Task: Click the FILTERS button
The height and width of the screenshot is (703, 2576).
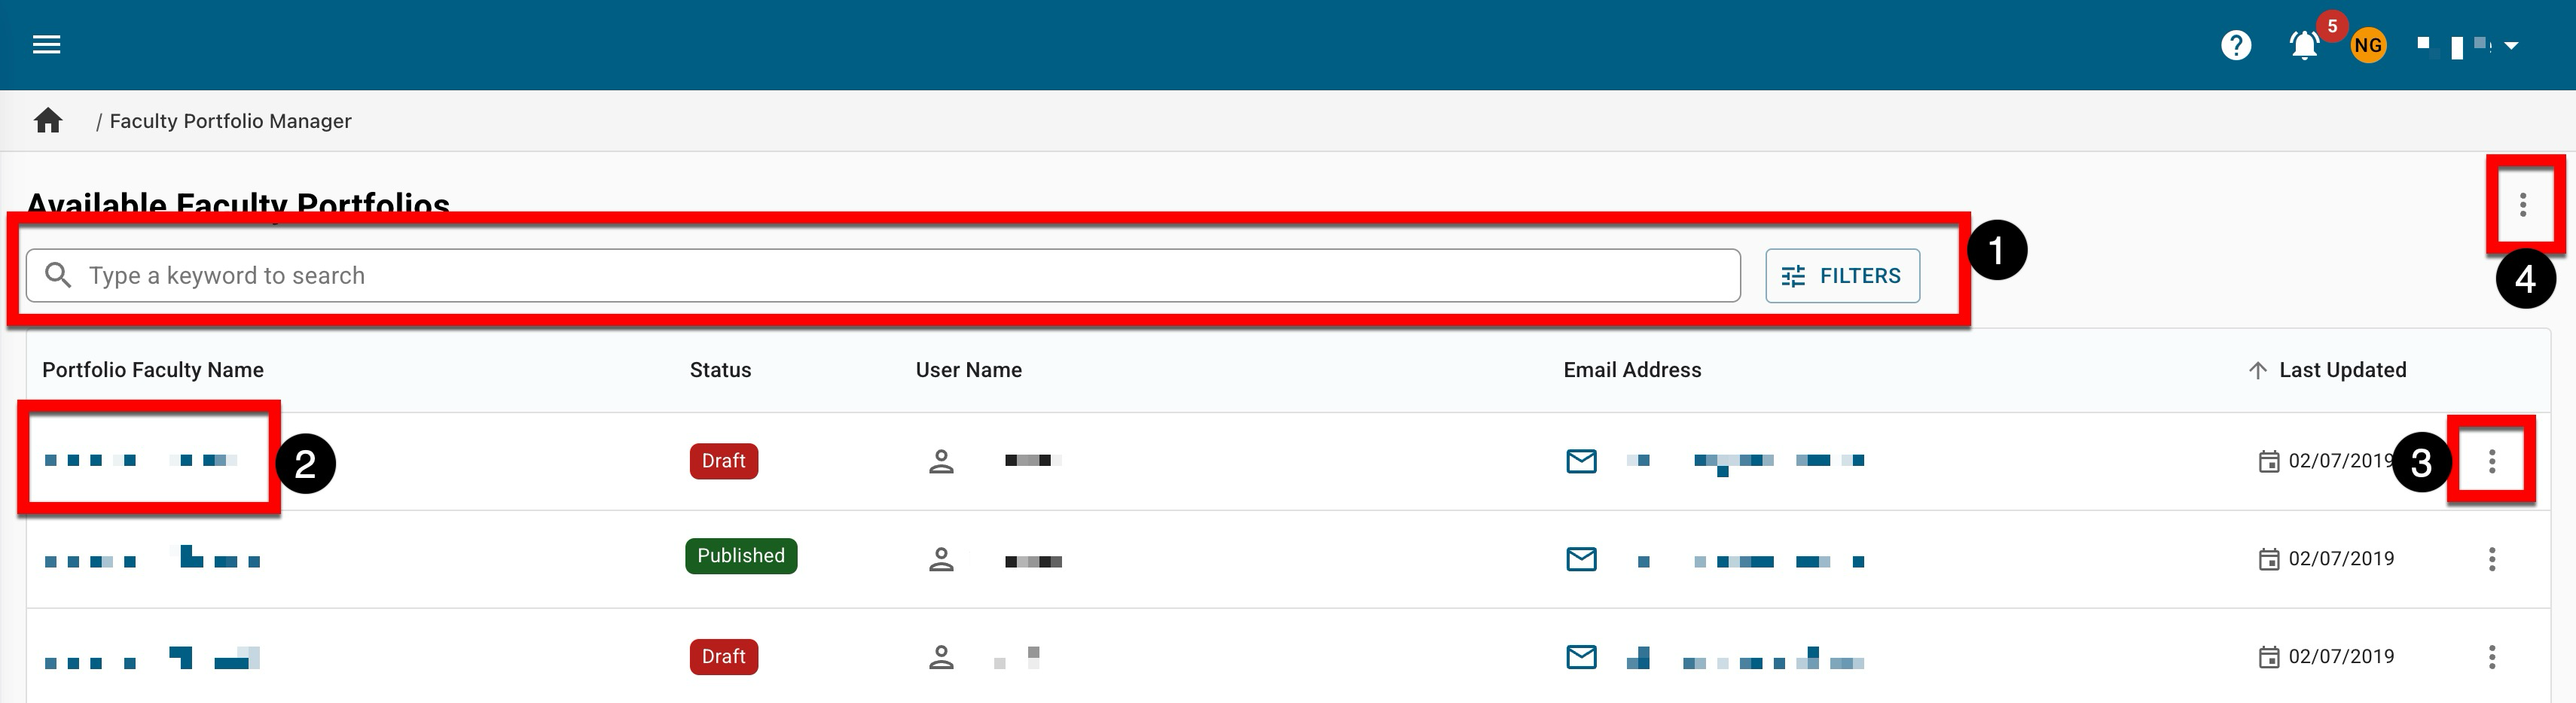Action: click(1842, 275)
